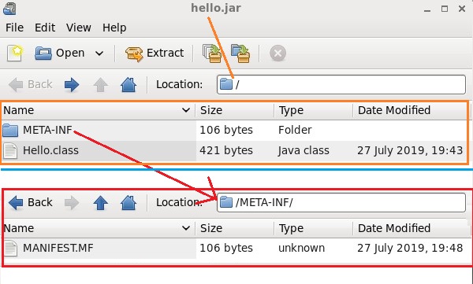Click the greyed Up arrow in upper pane
The height and width of the screenshot is (284, 473).
click(100, 85)
